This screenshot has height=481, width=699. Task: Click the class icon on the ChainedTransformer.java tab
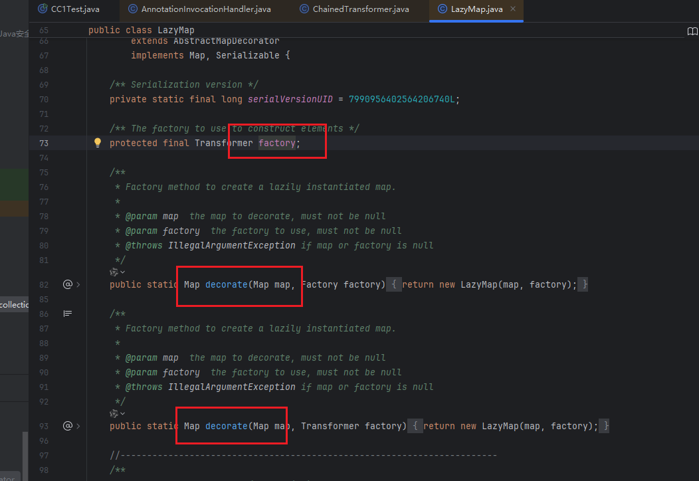(x=304, y=9)
